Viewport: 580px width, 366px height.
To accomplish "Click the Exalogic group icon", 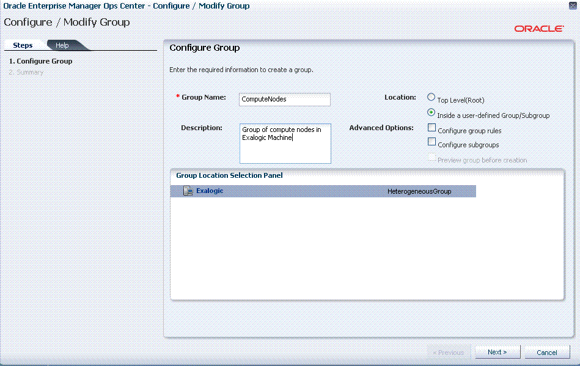I will click(x=188, y=191).
